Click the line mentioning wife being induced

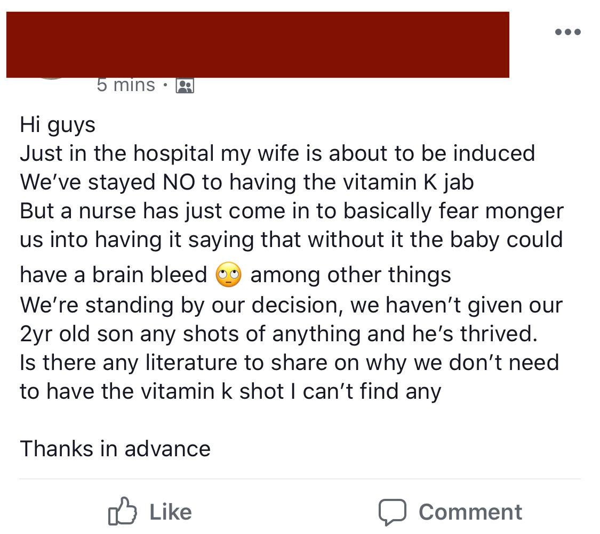277,153
